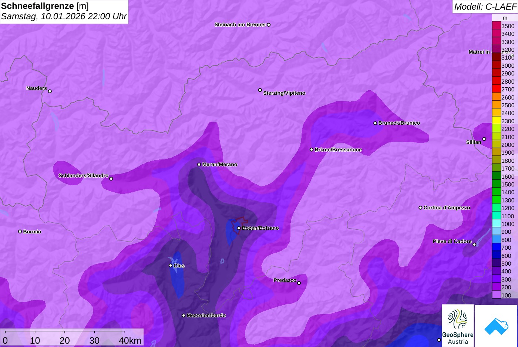Select the blue 700 m legend swatch
Viewport: 518px width, 347px height.
click(x=497, y=247)
